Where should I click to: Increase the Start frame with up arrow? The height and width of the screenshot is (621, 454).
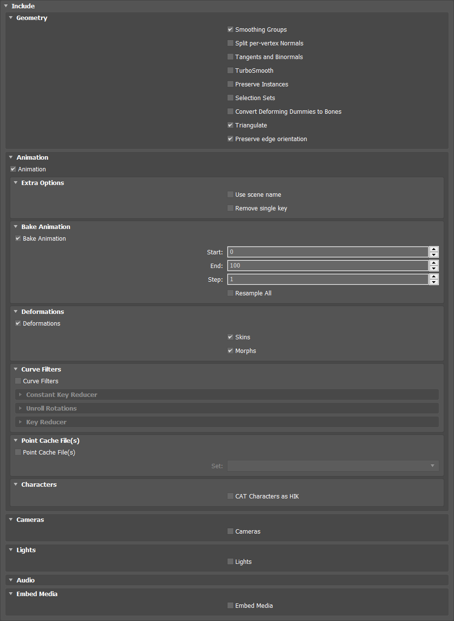(434, 249)
